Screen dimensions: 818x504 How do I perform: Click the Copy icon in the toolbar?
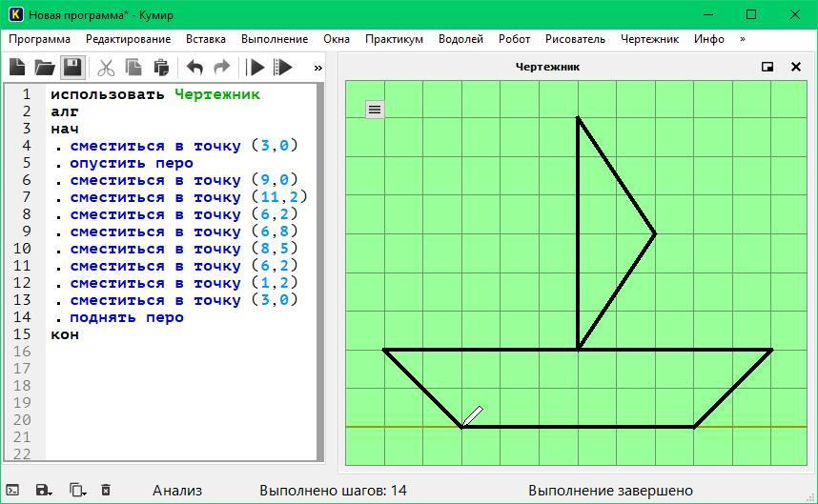point(133,68)
